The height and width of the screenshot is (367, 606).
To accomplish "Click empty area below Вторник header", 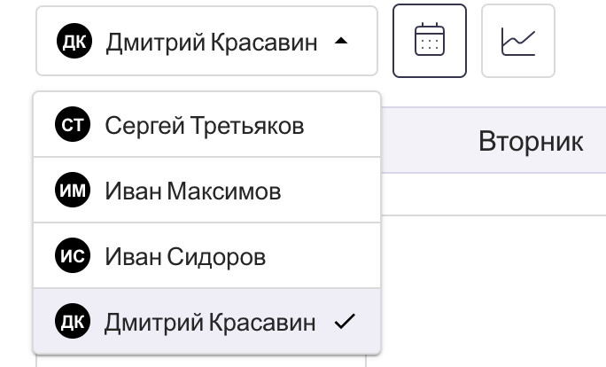I will click(496, 284).
